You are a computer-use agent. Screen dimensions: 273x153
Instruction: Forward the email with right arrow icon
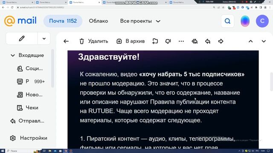click(221, 41)
